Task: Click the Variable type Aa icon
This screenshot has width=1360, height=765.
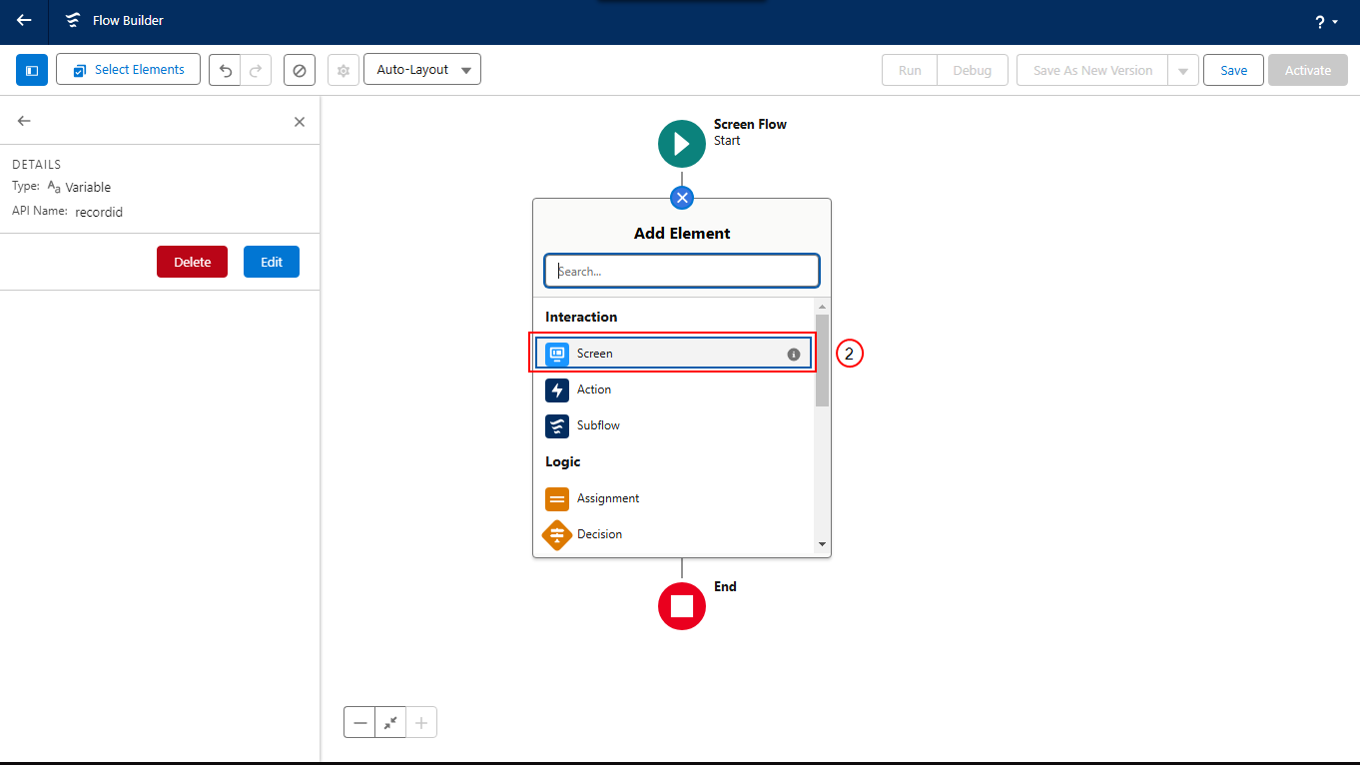Action: pyautogui.click(x=54, y=187)
